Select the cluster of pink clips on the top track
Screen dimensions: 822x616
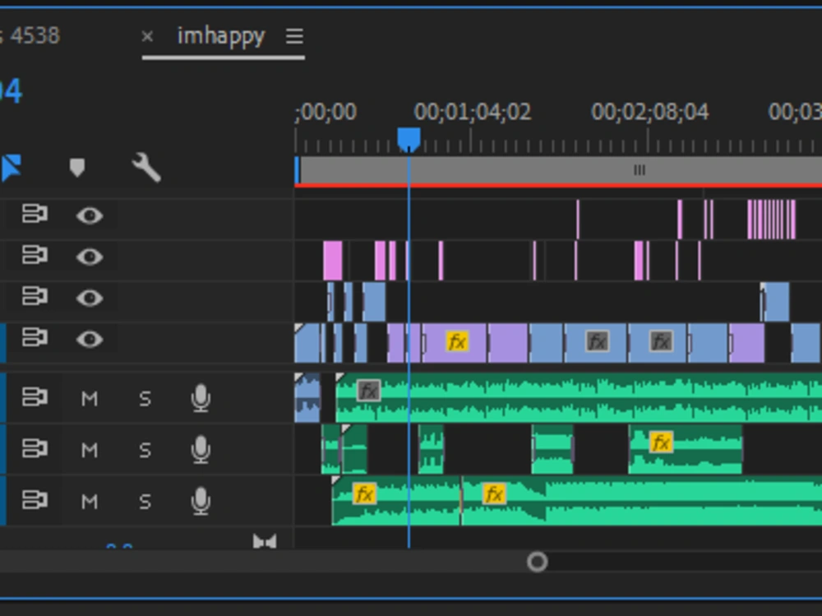tap(771, 220)
